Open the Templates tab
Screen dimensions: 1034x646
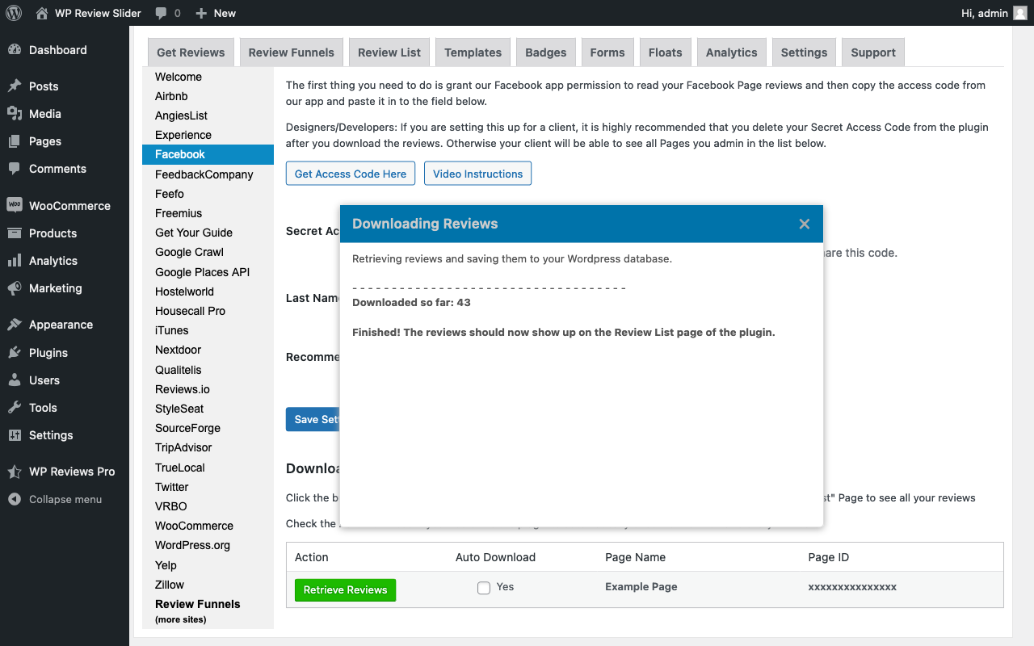(x=473, y=52)
